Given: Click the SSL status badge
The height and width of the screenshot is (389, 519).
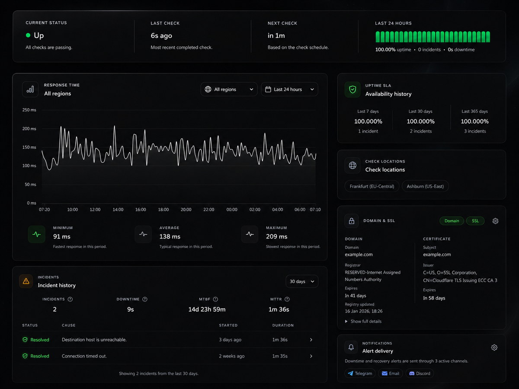Looking at the screenshot, I should coord(475,221).
